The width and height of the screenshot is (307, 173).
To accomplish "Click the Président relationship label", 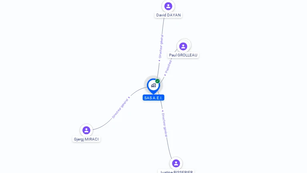I will coord(168,67).
